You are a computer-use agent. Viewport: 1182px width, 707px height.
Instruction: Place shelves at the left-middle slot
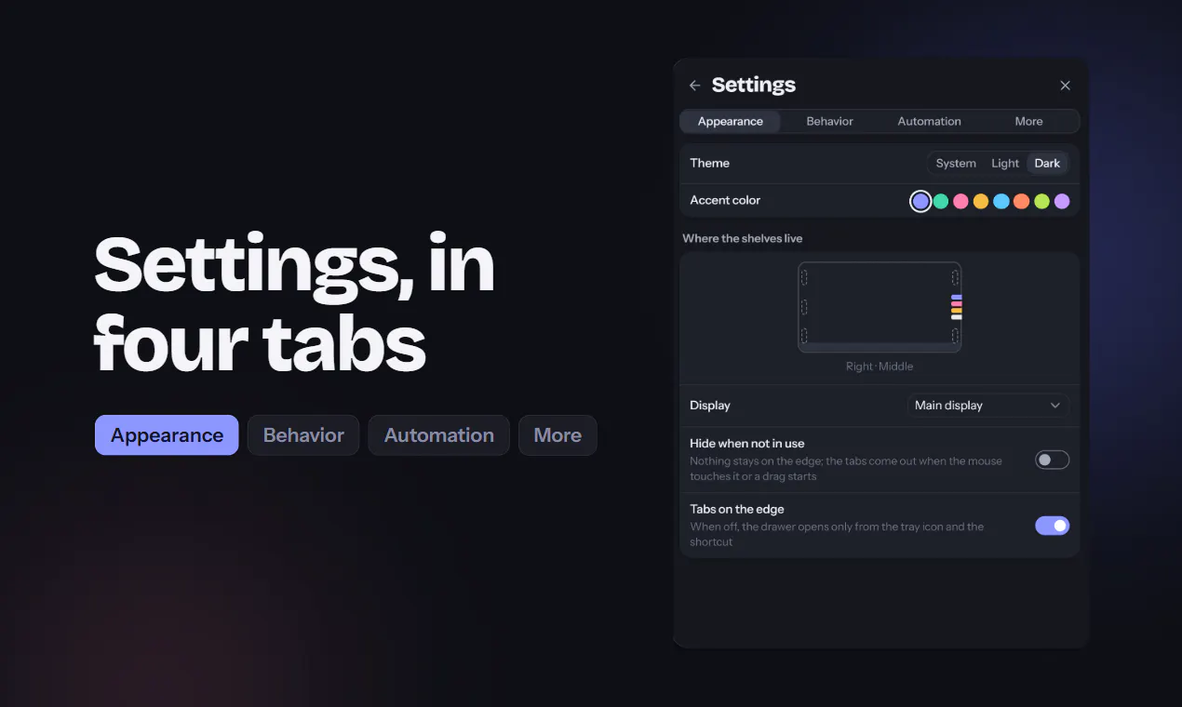click(804, 307)
